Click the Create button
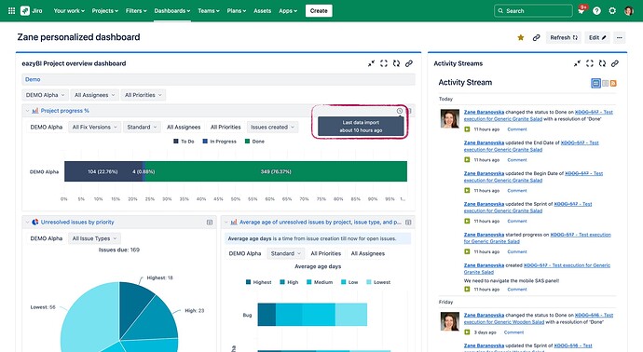The height and width of the screenshot is (352, 643). [319, 10]
